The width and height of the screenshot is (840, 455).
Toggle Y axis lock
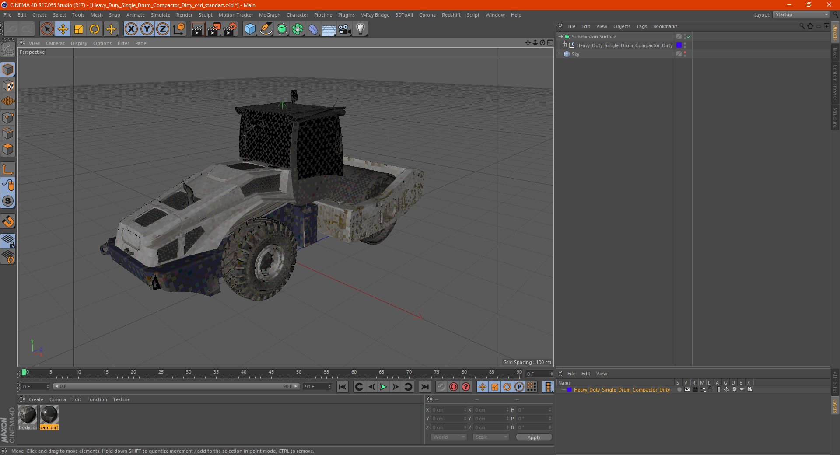point(147,29)
